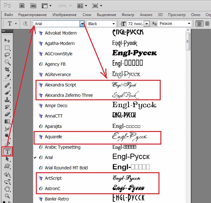Open Screen Mode icon
The image size is (211, 203).
tap(95, 6)
